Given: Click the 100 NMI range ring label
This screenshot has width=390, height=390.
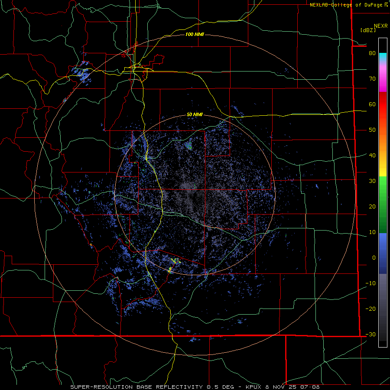Looking at the screenshot, I should click(195, 34).
